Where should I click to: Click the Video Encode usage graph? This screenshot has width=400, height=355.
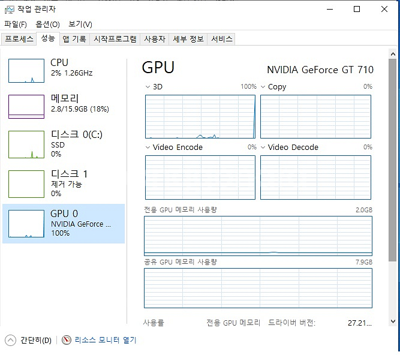(x=200, y=177)
